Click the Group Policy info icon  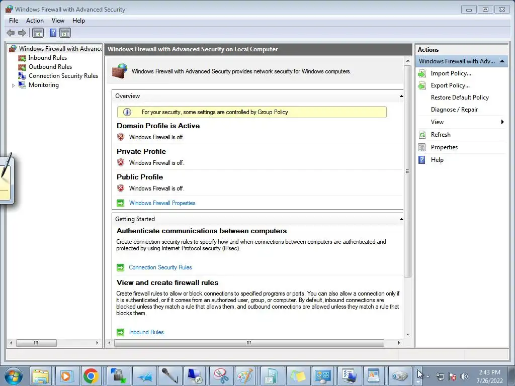pos(127,112)
